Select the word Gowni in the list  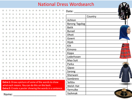71,38
